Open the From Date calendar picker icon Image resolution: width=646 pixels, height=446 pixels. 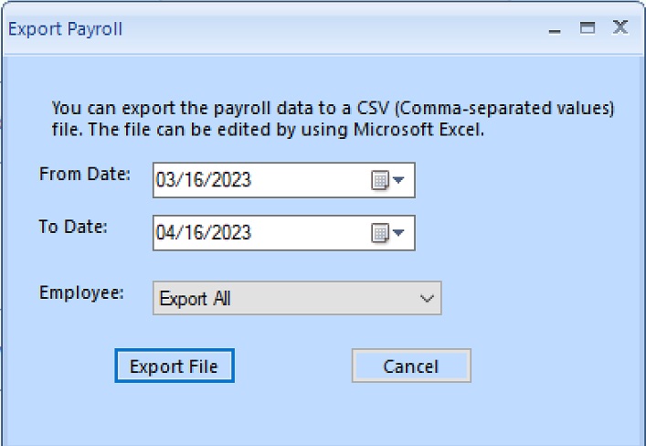click(380, 181)
